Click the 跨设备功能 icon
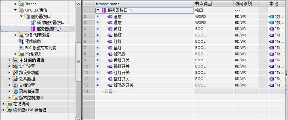 point(15,73)
